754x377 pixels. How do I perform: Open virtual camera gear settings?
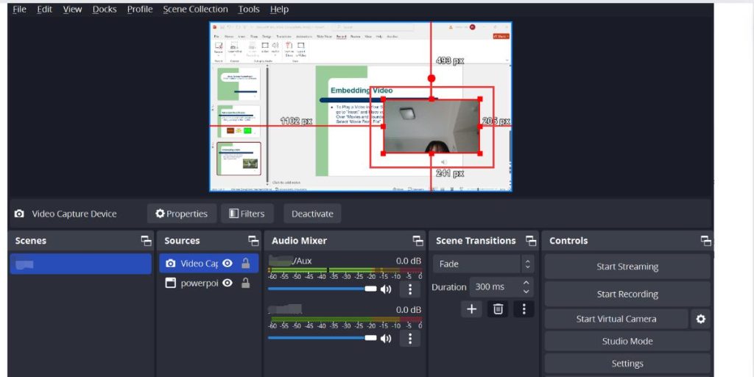tap(701, 319)
